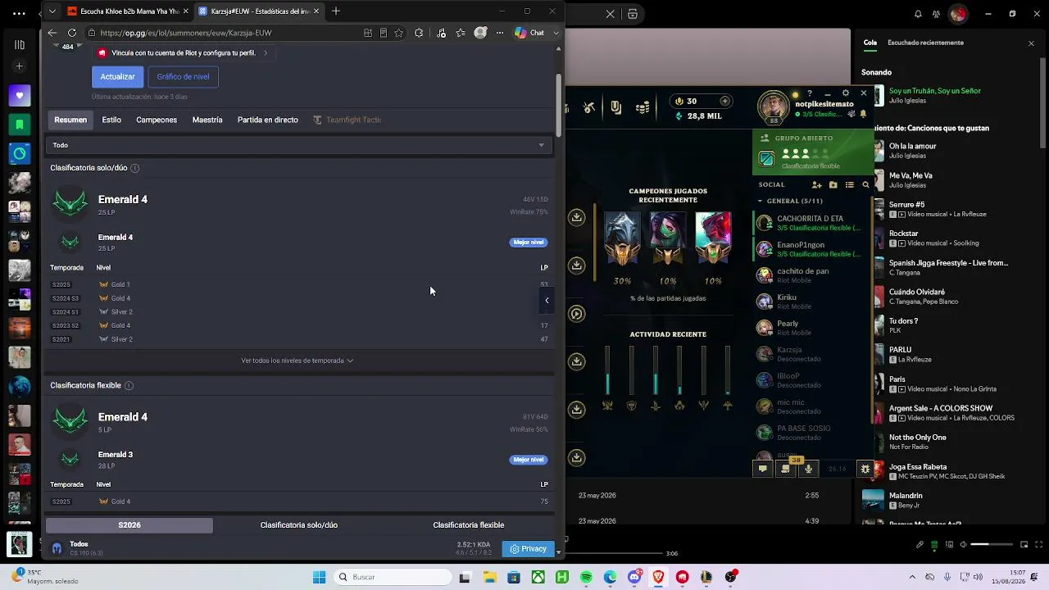The image size is (1049, 590).
Task: Select Clasificatoria flexible bottom filter
Action: pos(469,525)
